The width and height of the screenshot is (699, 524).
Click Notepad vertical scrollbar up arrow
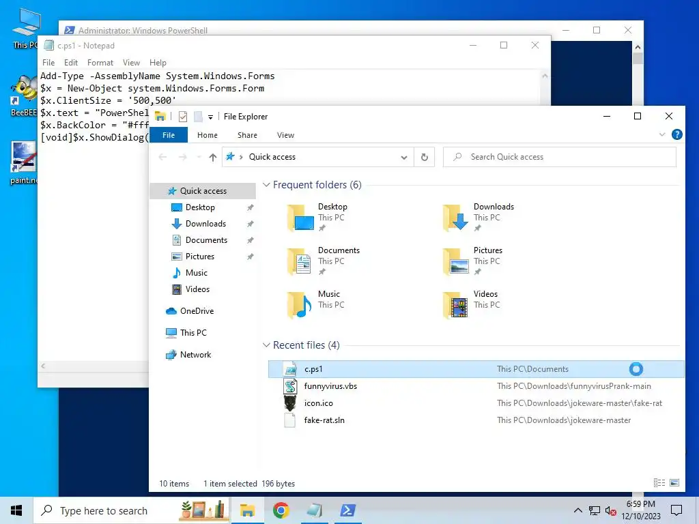545,76
